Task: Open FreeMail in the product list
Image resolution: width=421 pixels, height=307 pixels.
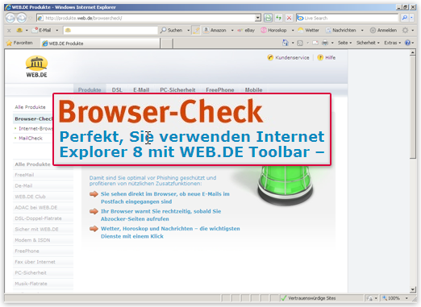Action: [24, 175]
